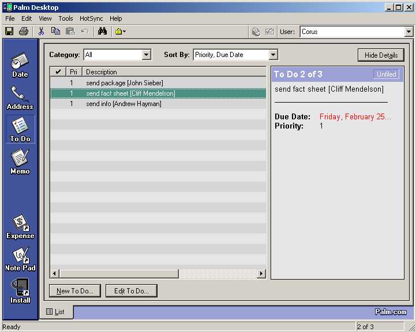The width and height of the screenshot is (416, 332).
Task: Launch the Install tool in sidebar
Action: click(x=20, y=291)
